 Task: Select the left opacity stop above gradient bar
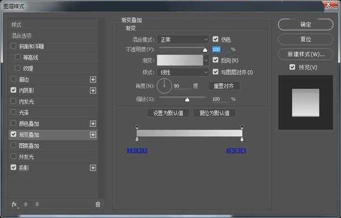click(x=137, y=127)
